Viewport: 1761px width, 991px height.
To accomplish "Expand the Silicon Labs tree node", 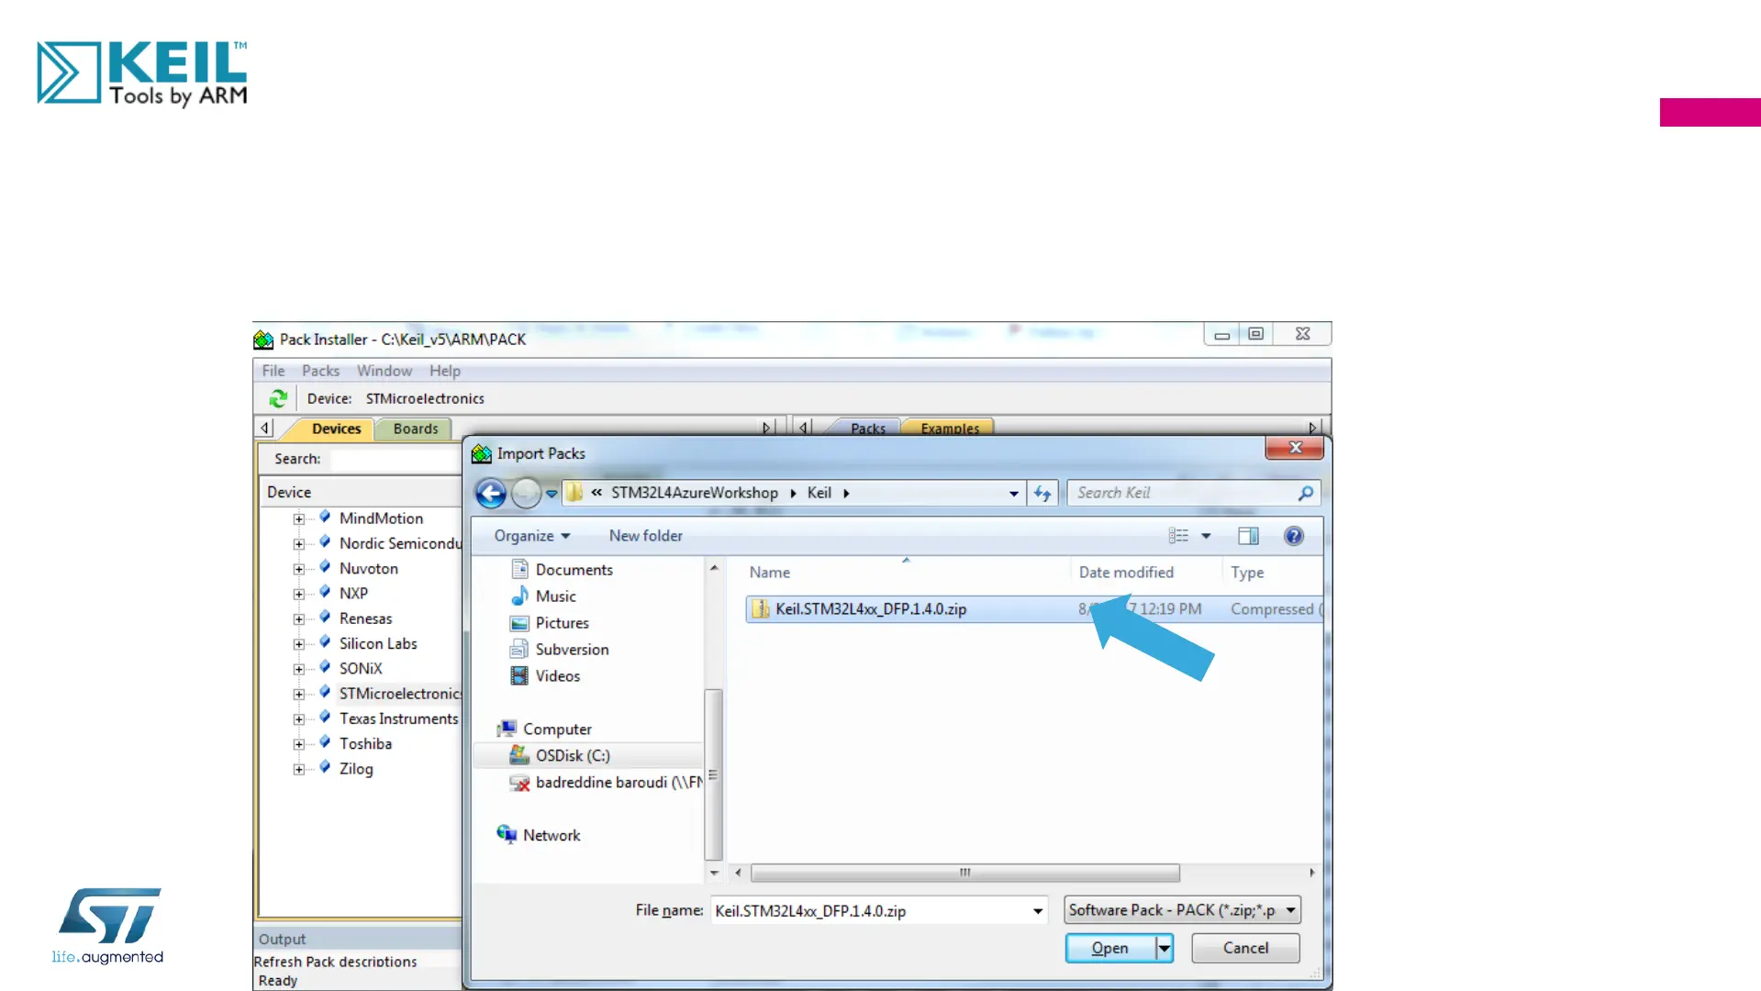I will [x=299, y=644].
